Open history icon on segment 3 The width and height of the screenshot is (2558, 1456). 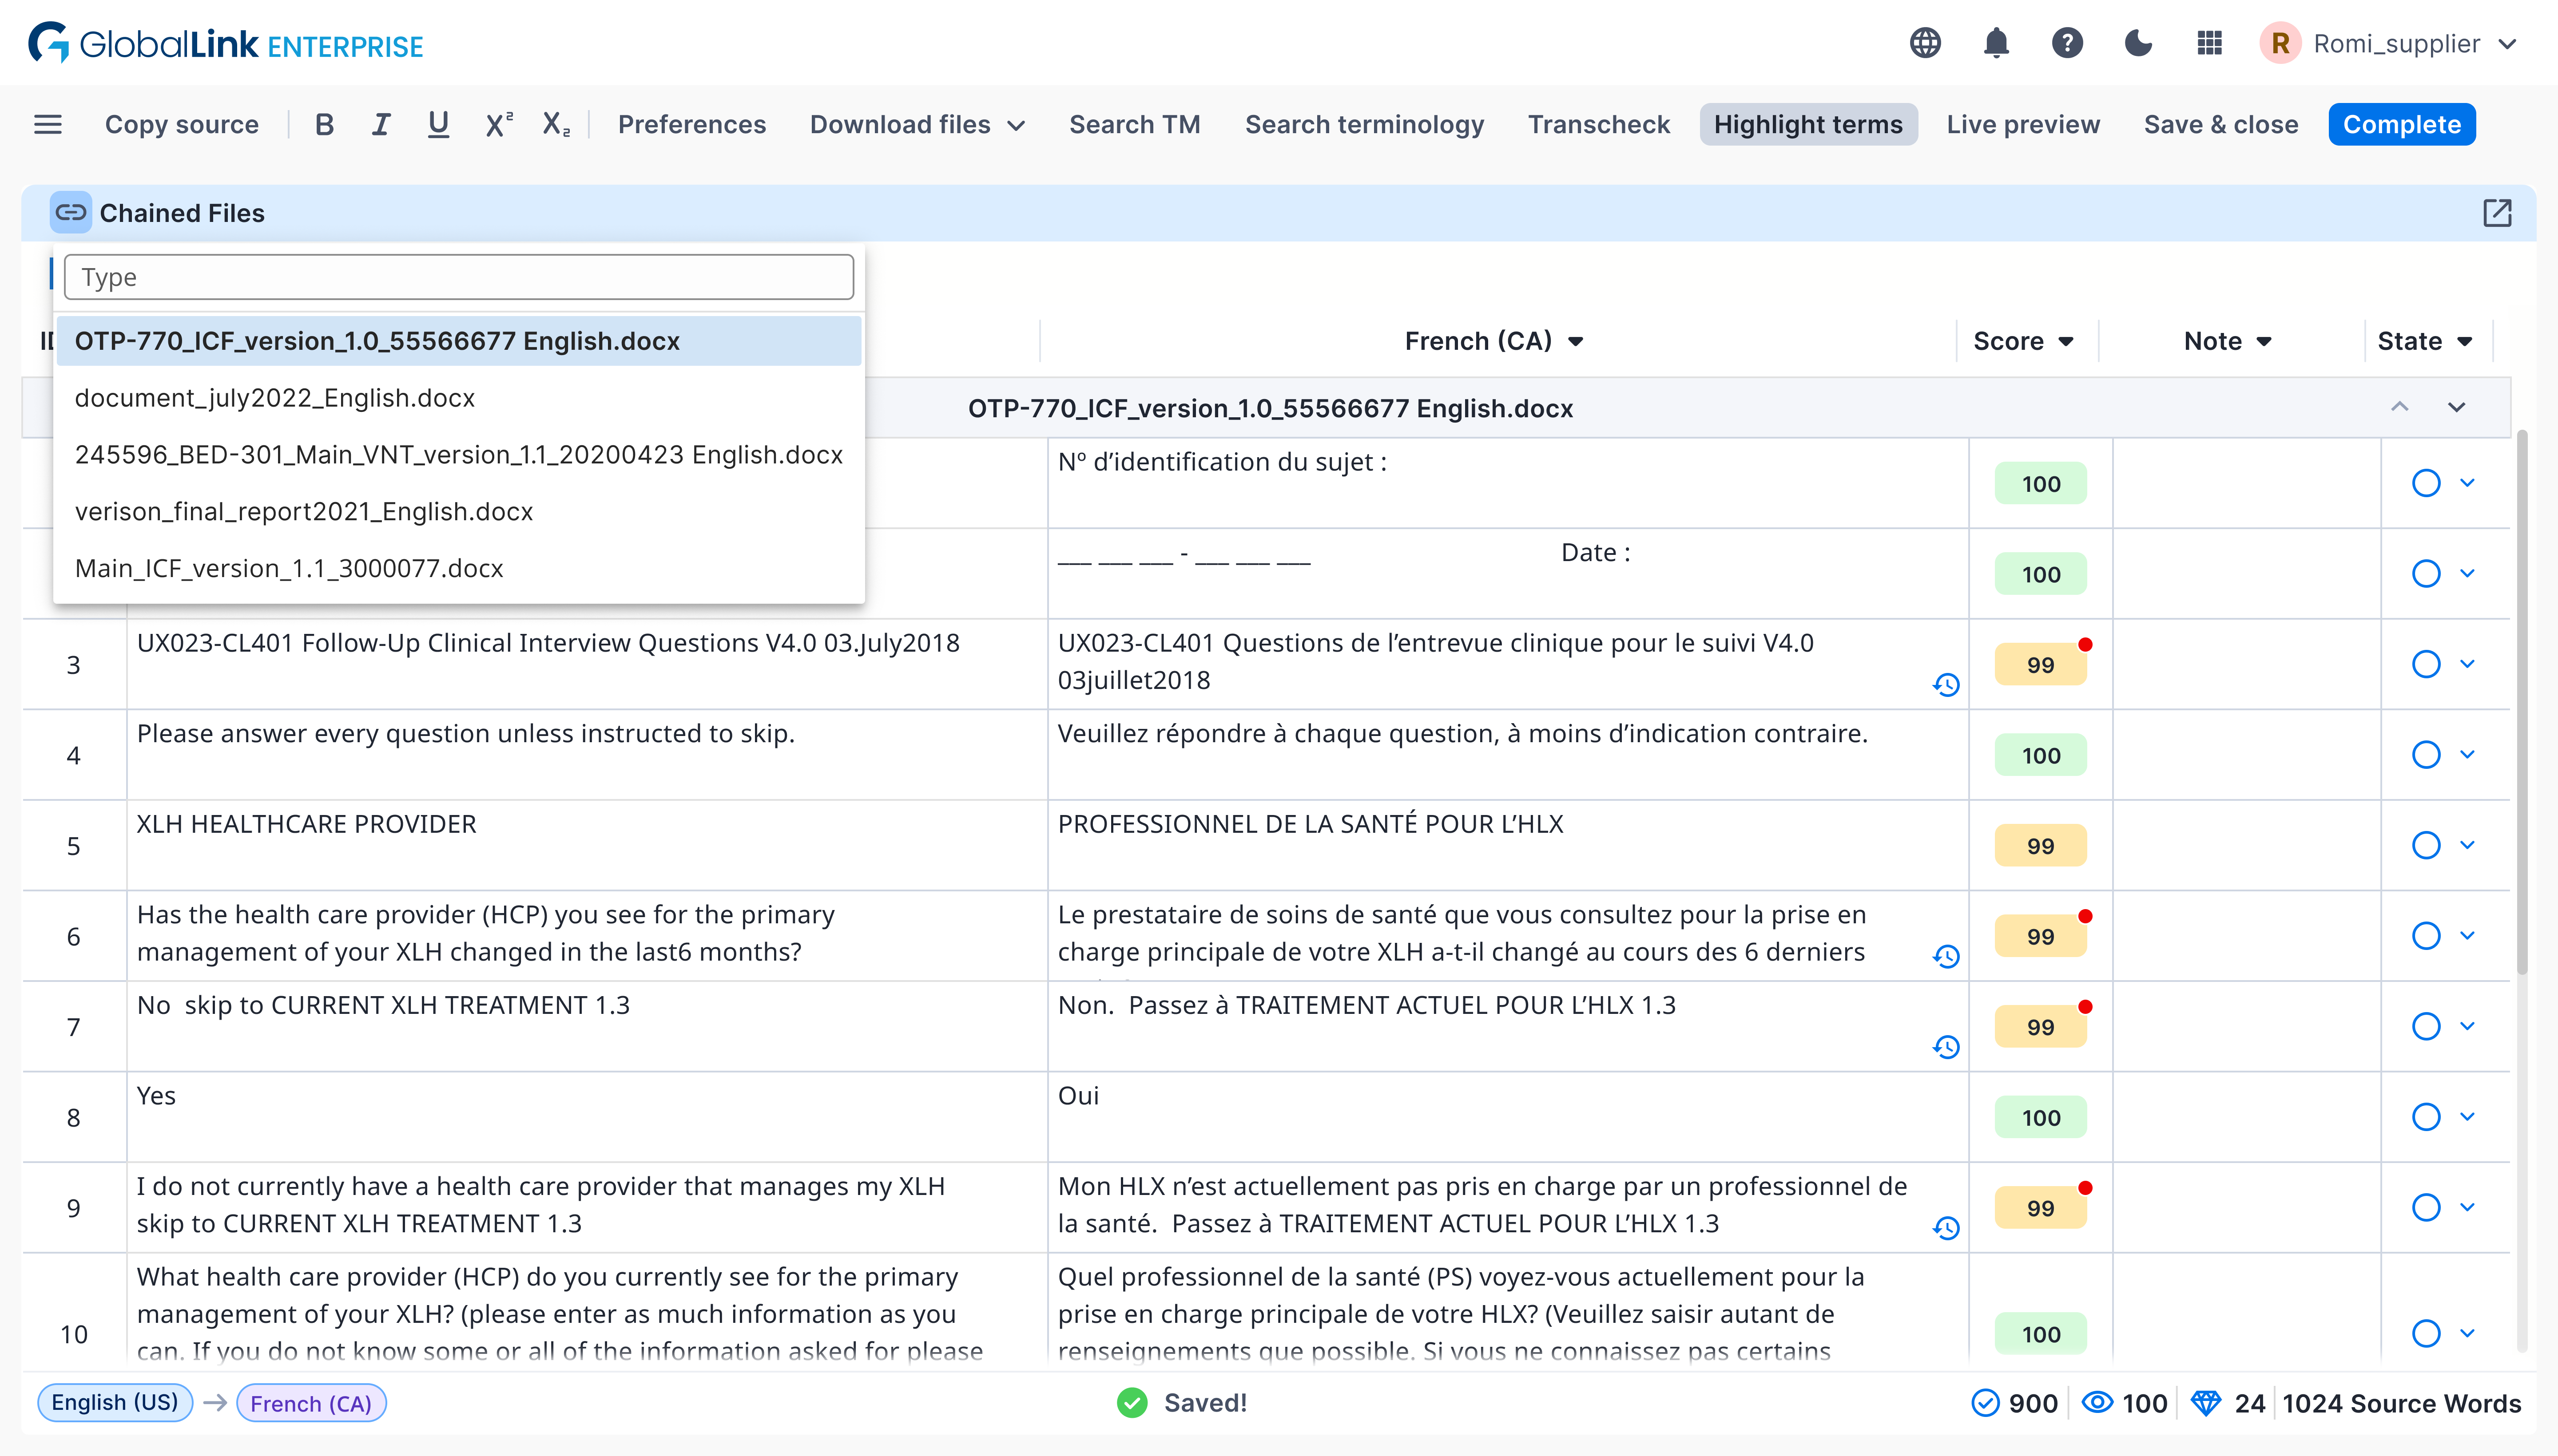1946,685
